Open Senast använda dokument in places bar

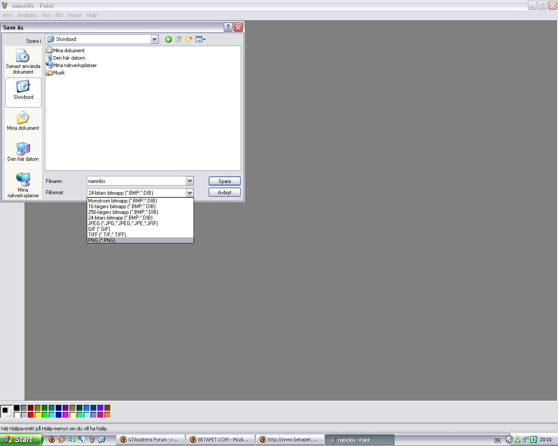pos(23,61)
